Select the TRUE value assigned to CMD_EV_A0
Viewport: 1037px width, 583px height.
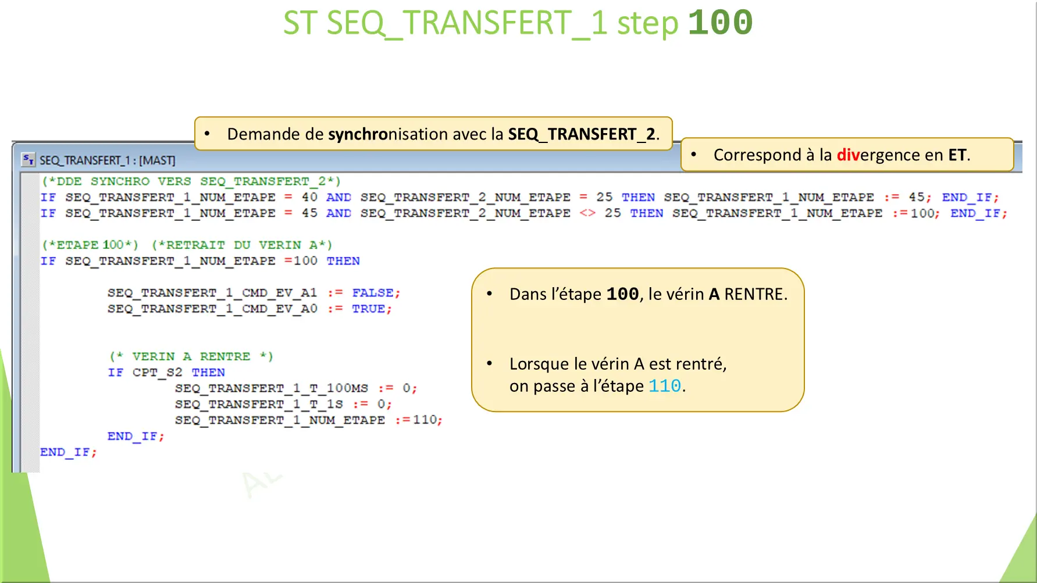[x=370, y=309]
